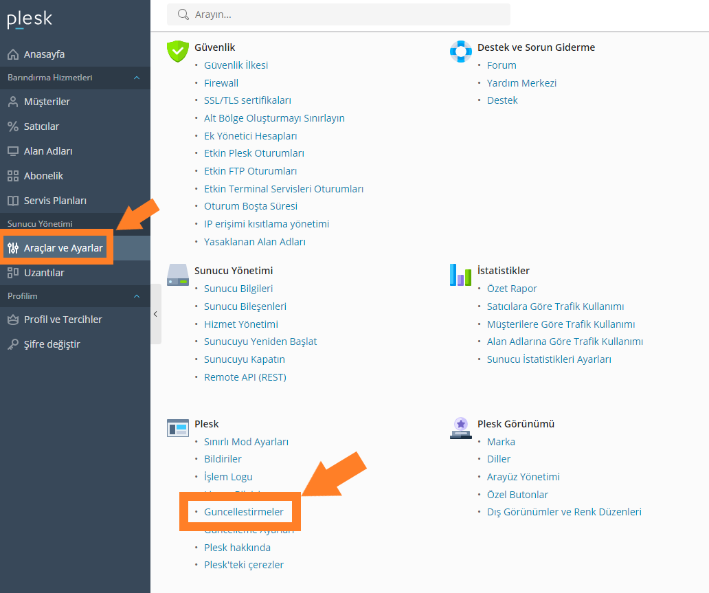Open Müşteriler in the sidebar
This screenshot has width=709, height=593.
(x=47, y=102)
